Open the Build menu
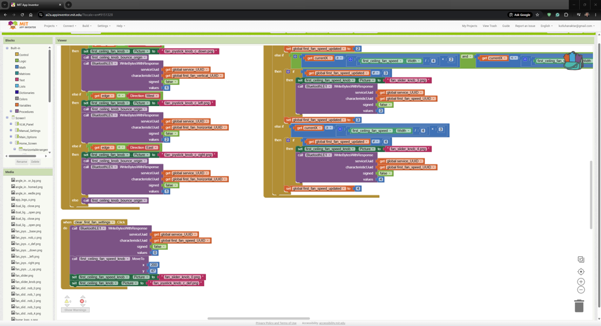 click(87, 26)
